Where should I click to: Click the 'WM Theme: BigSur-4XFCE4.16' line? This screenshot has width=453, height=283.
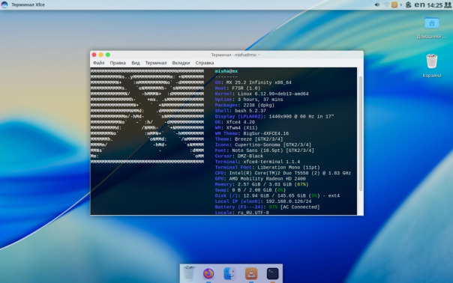[x=252, y=133]
